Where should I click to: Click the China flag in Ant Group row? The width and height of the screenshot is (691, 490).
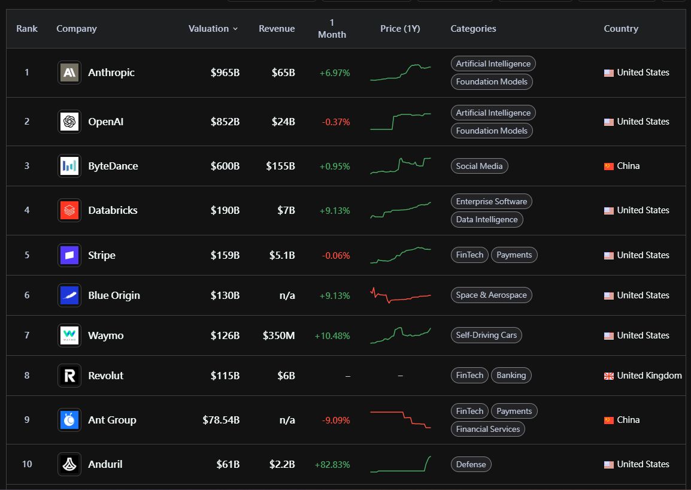(x=608, y=421)
